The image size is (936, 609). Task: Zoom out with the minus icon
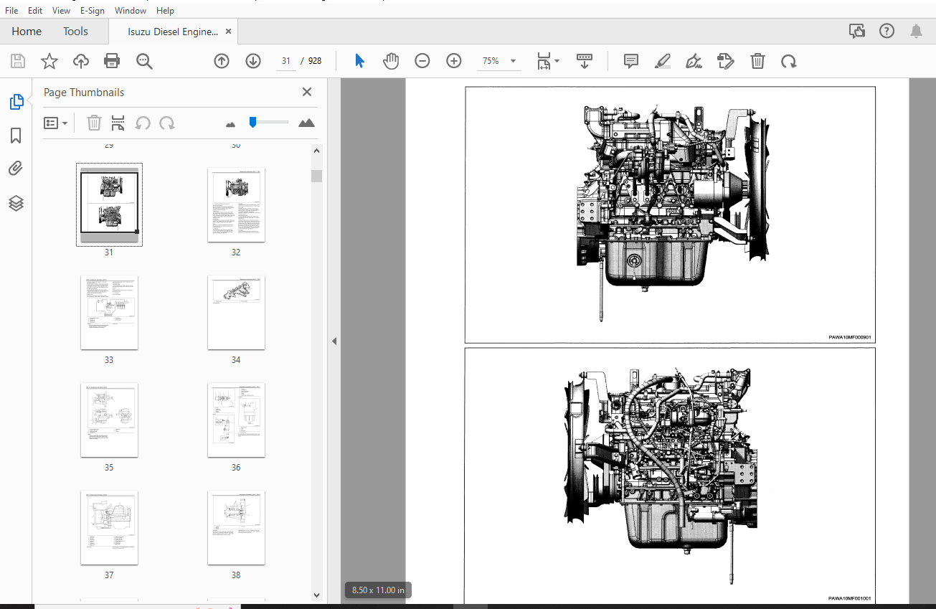coord(422,61)
